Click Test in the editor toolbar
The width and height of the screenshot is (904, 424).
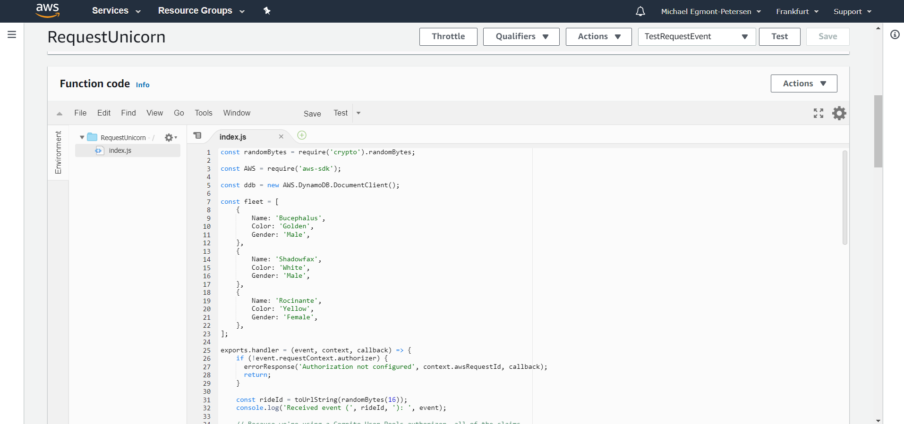tap(341, 113)
